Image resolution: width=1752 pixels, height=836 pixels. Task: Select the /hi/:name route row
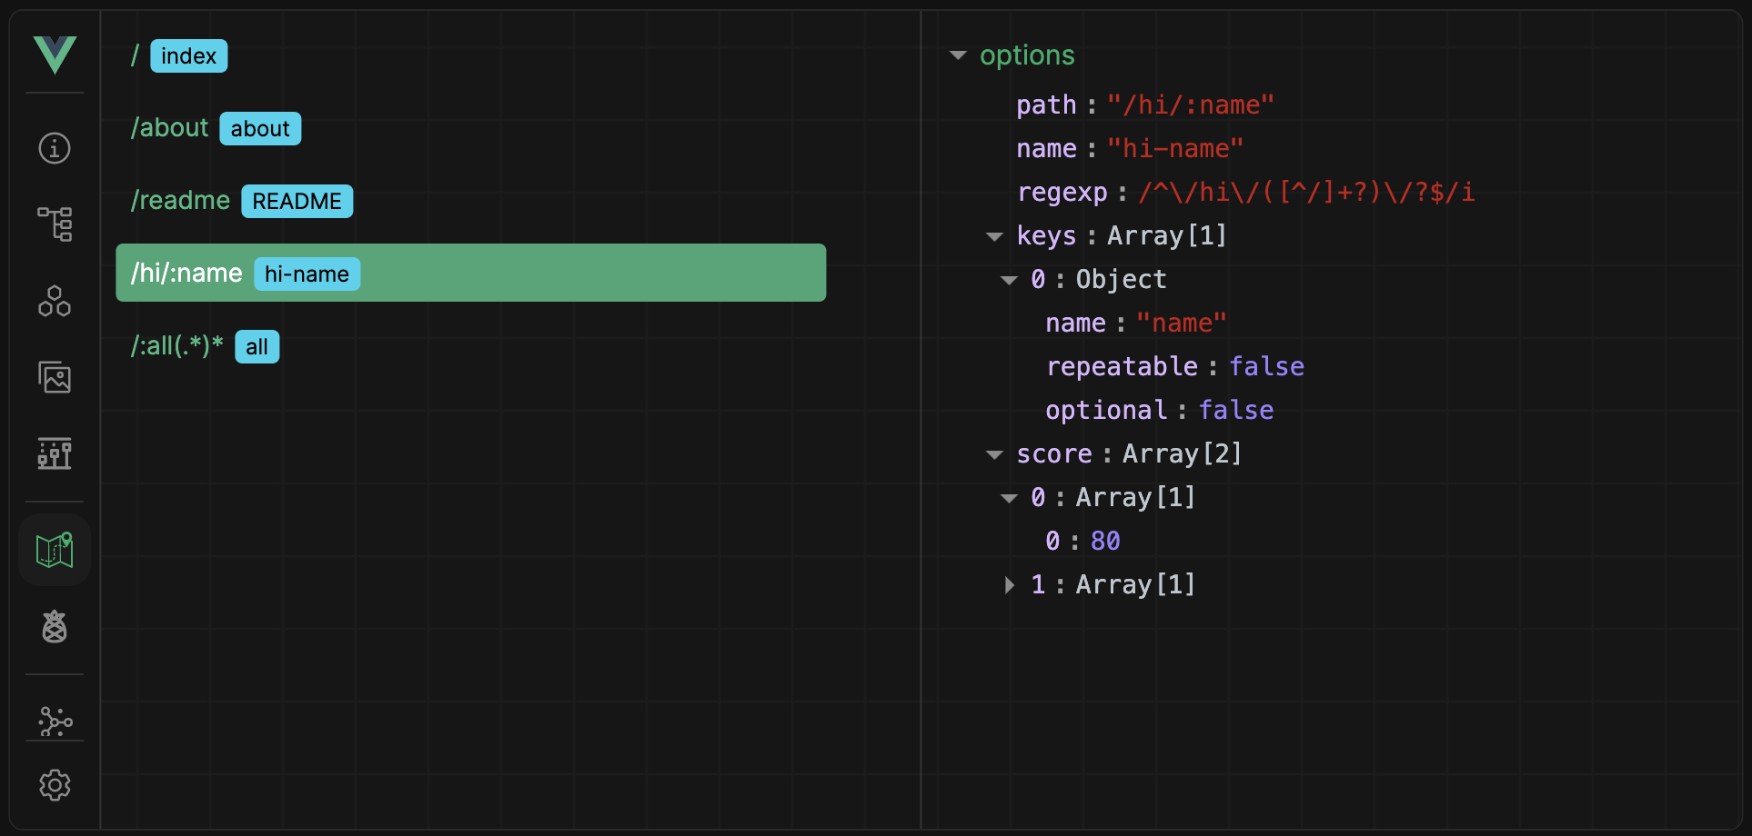(470, 273)
